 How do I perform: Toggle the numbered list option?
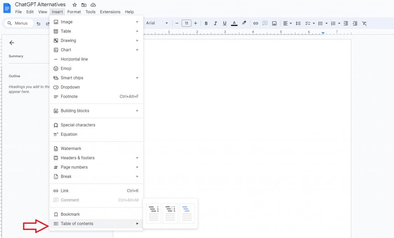pos(333,23)
